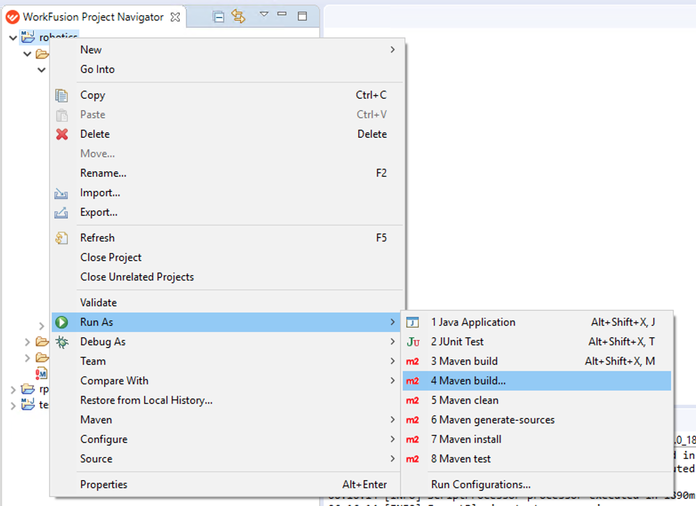696x506 pixels.
Task: Click the rp project folder icon
Action: pyautogui.click(x=28, y=389)
